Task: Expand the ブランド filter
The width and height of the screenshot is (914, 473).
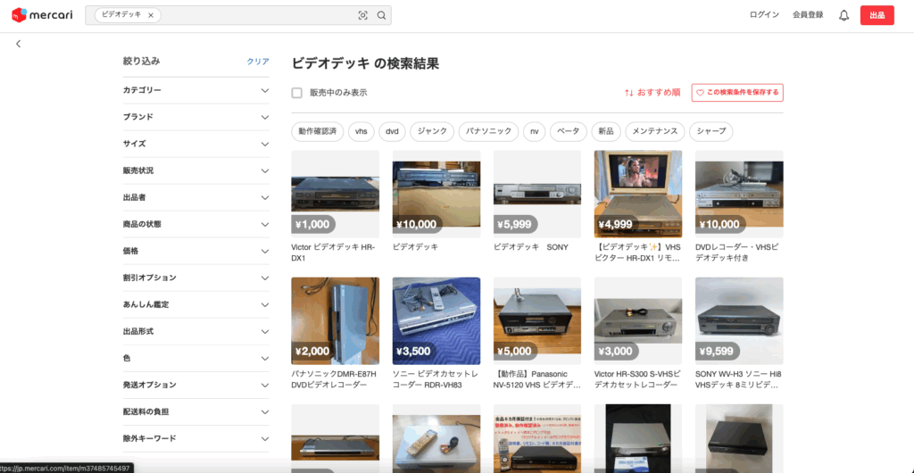Action: point(195,117)
